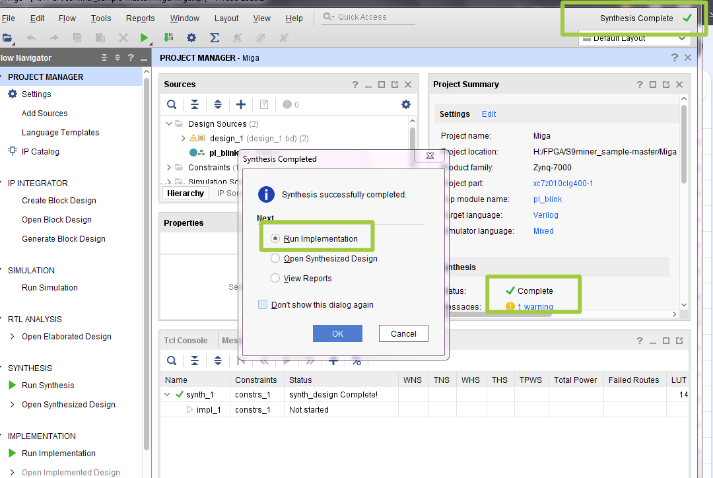This screenshot has width=713, height=478.
Task: Open the Reports menu
Action: (x=140, y=18)
